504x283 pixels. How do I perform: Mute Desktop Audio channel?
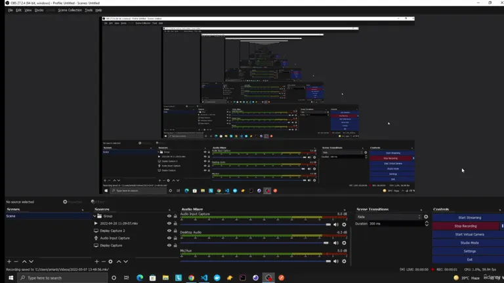click(x=336, y=243)
